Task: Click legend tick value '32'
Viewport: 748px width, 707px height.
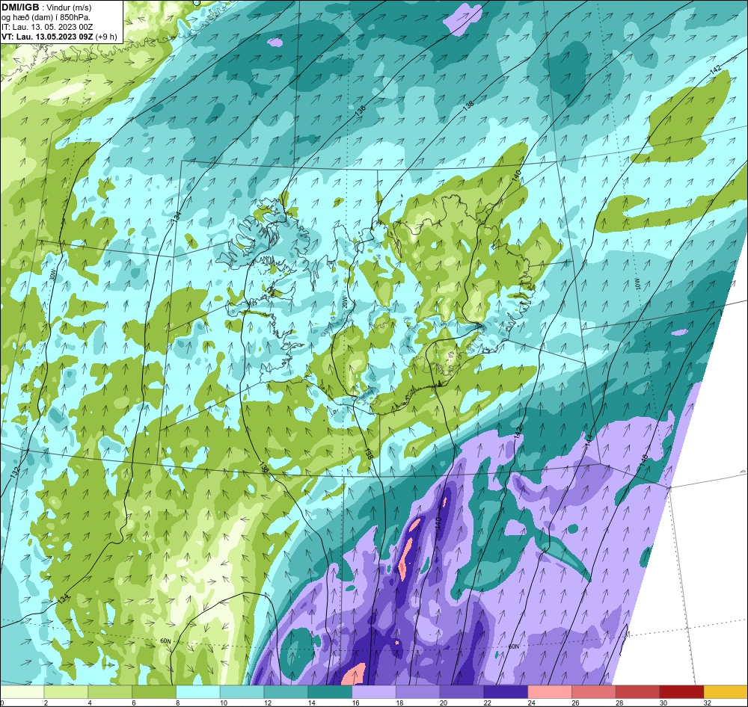Action: (x=708, y=703)
